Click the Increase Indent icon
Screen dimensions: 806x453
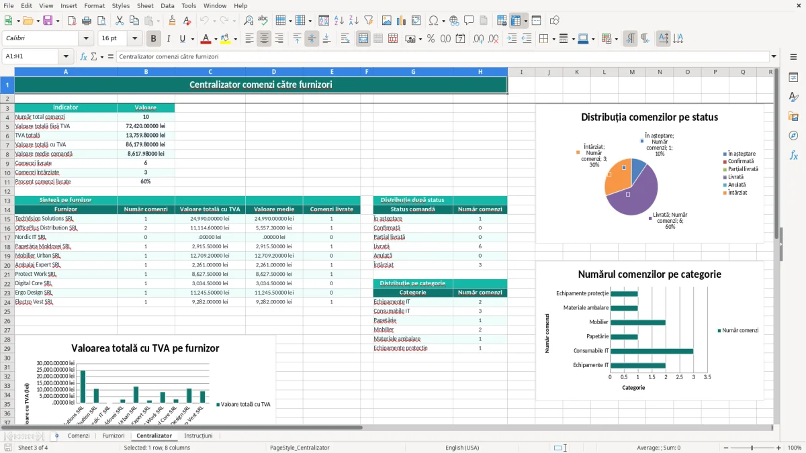point(512,39)
